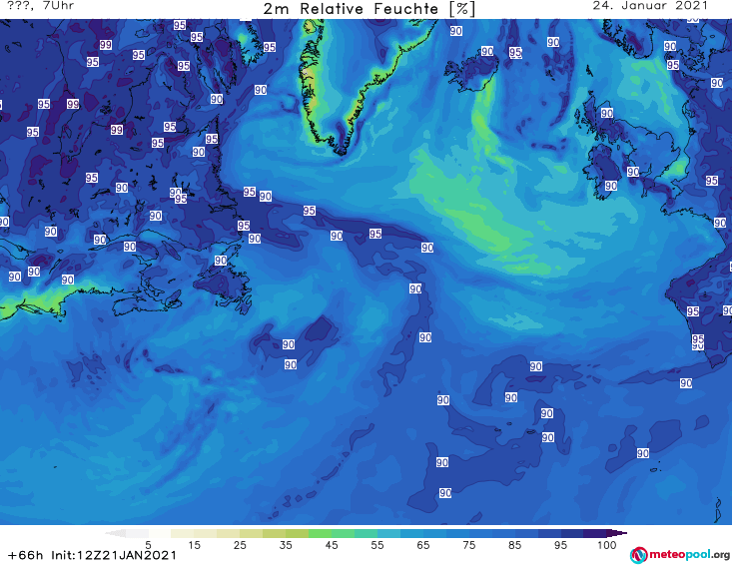The image size is (732, 565).
Task: Click the colorbar legend value 100
Action: point(607,545)
